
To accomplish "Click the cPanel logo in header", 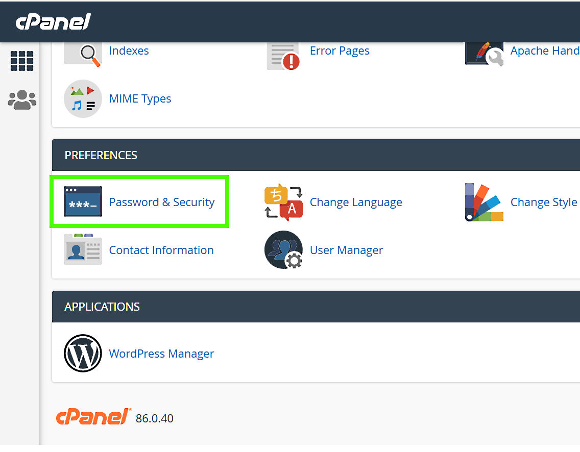I will (53, 22).
